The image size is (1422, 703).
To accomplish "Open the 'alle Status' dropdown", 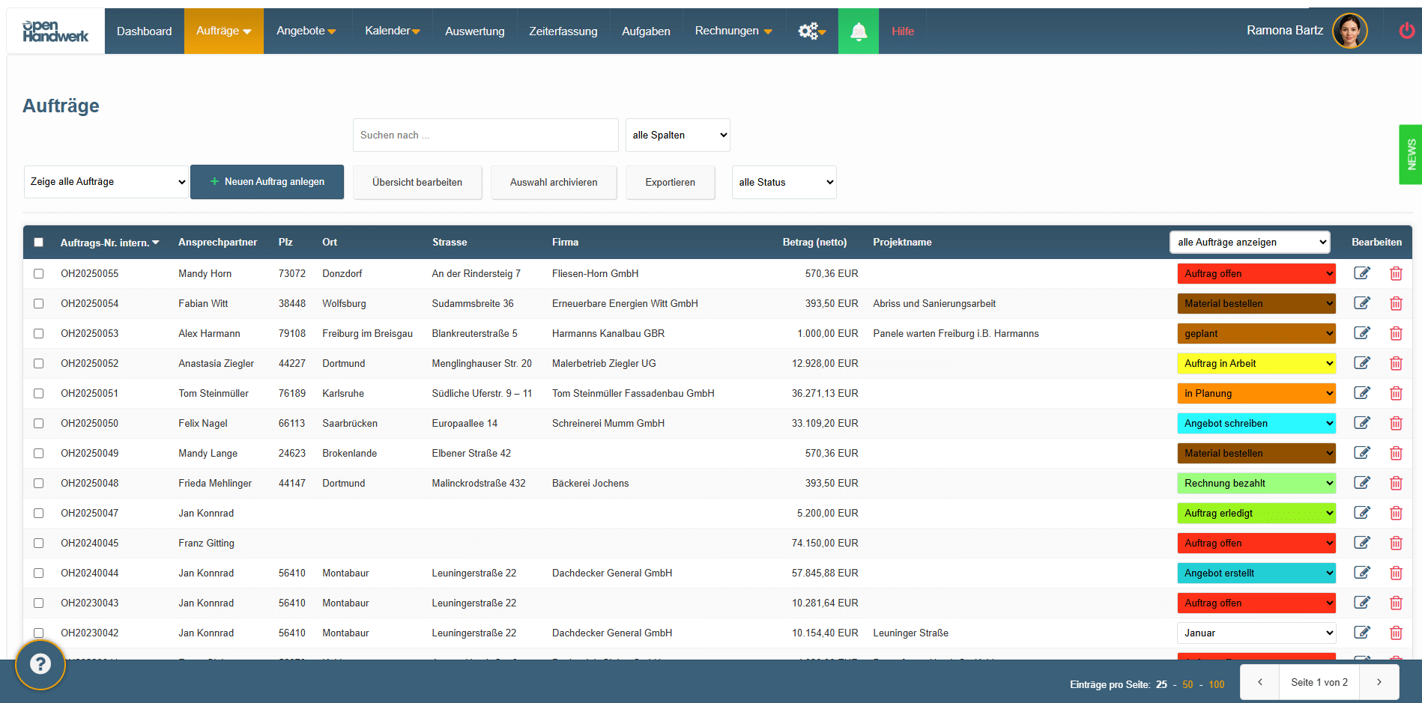I will tap(784, 182).
